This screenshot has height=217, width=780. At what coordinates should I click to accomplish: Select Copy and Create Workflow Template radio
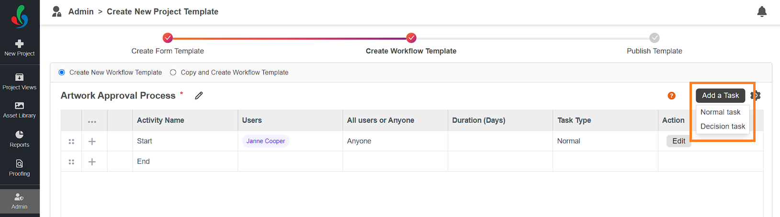click(x=173, y=73)
